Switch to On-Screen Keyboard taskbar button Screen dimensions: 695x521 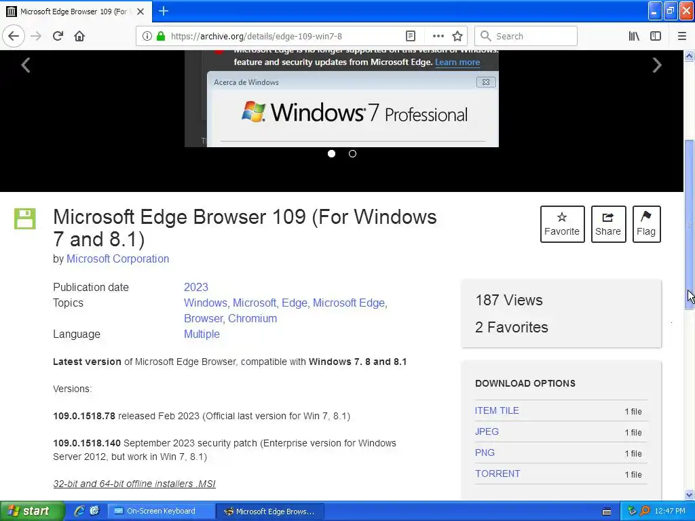click(161, 512)
